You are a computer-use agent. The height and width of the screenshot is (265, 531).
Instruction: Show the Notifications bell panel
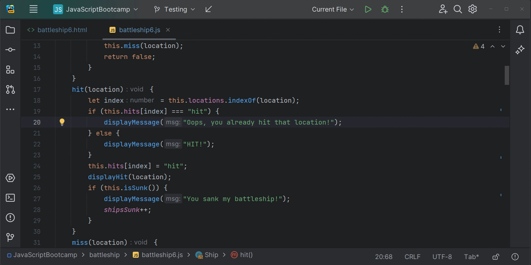[520, 30]
